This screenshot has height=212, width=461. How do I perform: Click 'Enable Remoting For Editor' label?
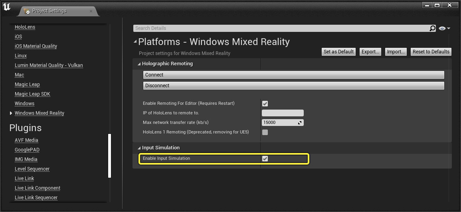[x=189, y=103]
